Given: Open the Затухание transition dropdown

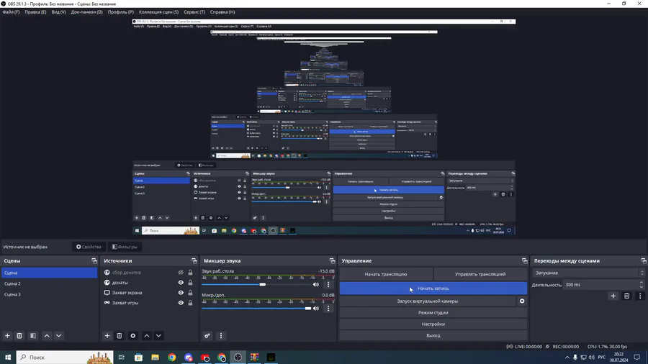Looking at the screenshot, I should (x=588, y=273).
